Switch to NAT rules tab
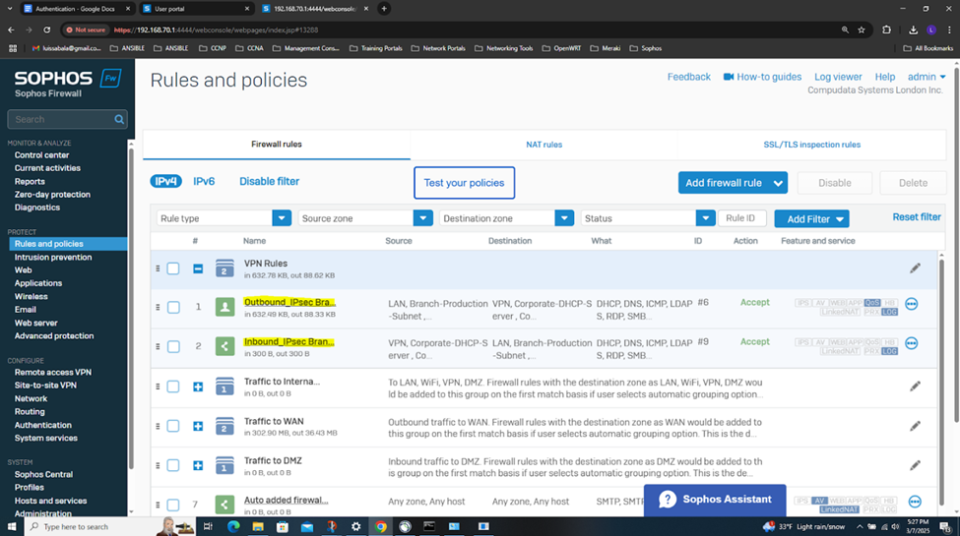Viewport: 960px width, 536px height. click(x=544, y=145)
